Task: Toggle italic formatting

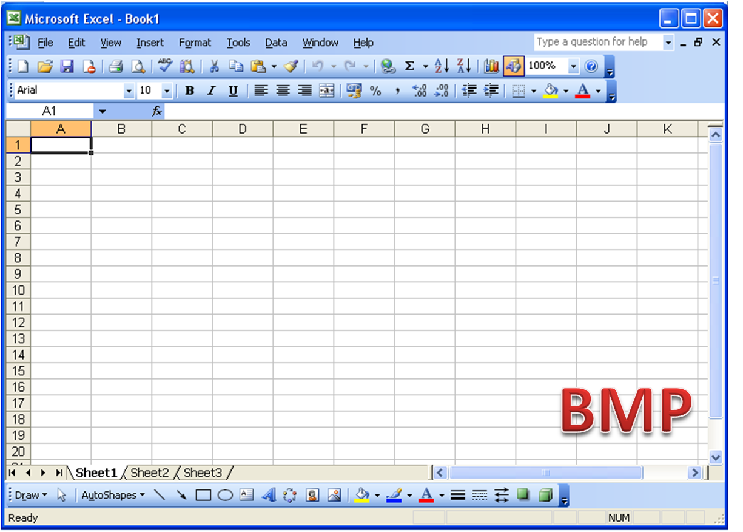Action: (212, 91)
